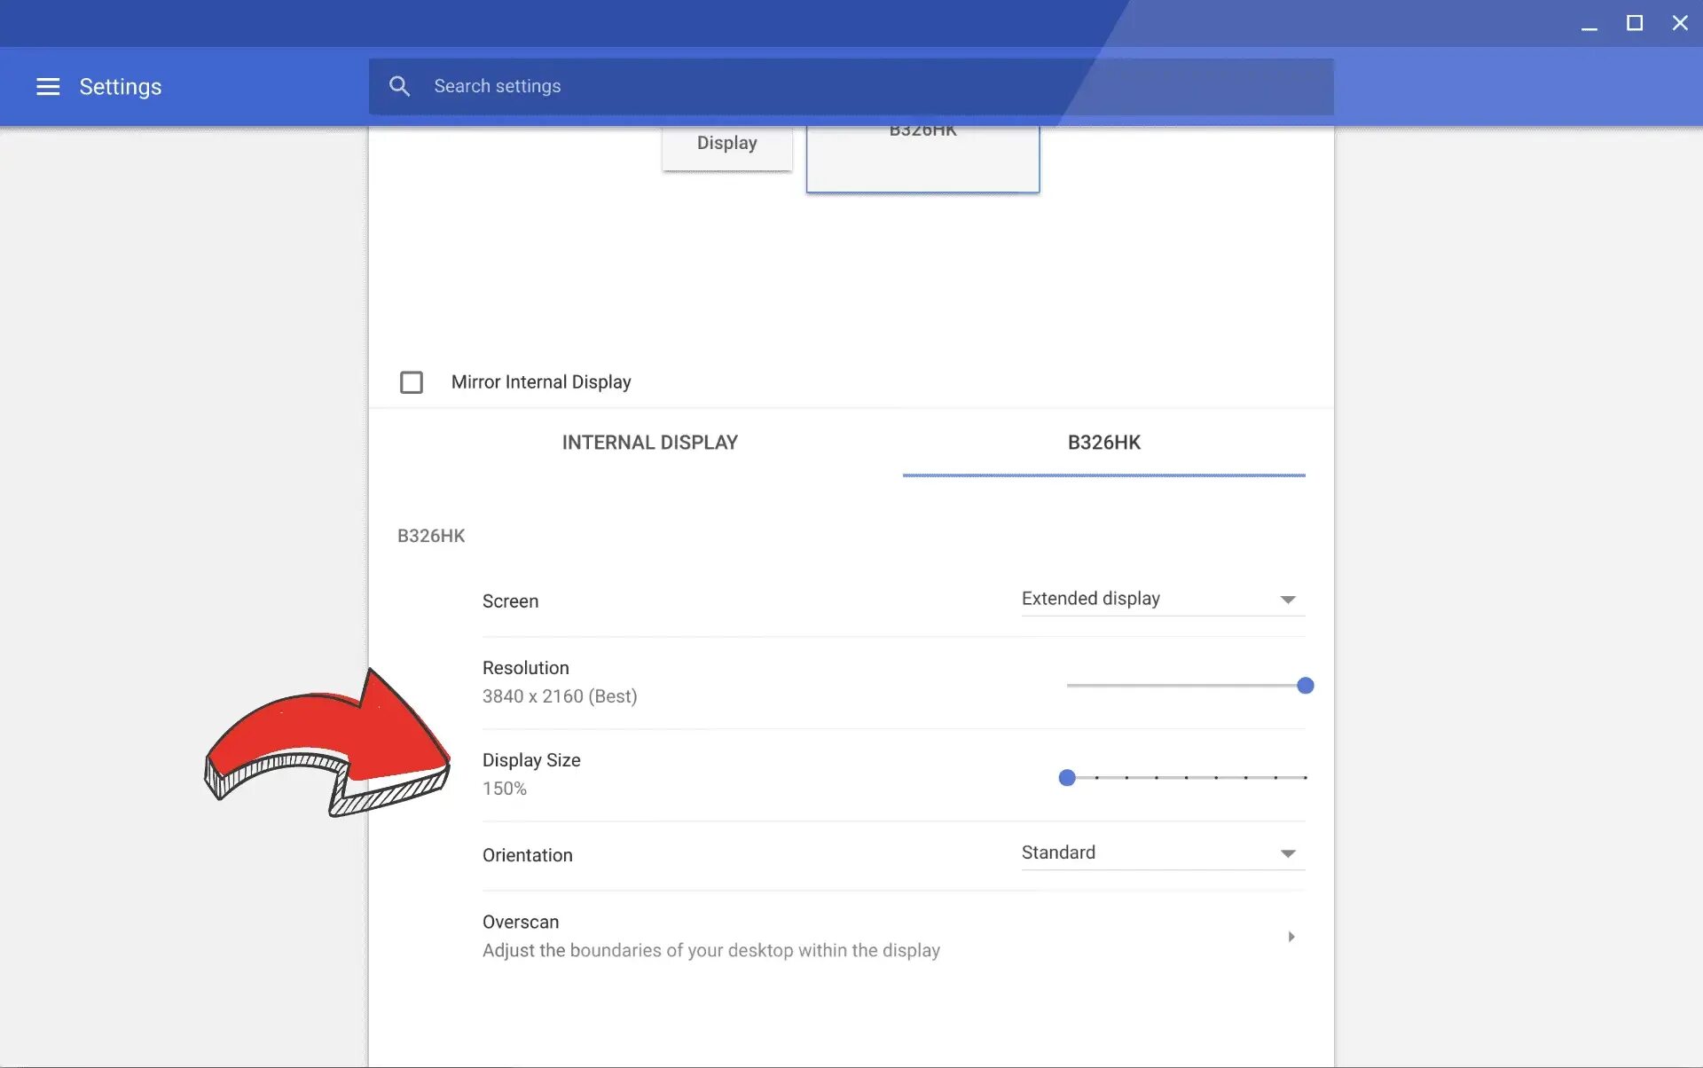Enable Mirror Internal Display checkbox
The image size is (1703, 1068).
(412, 382)
